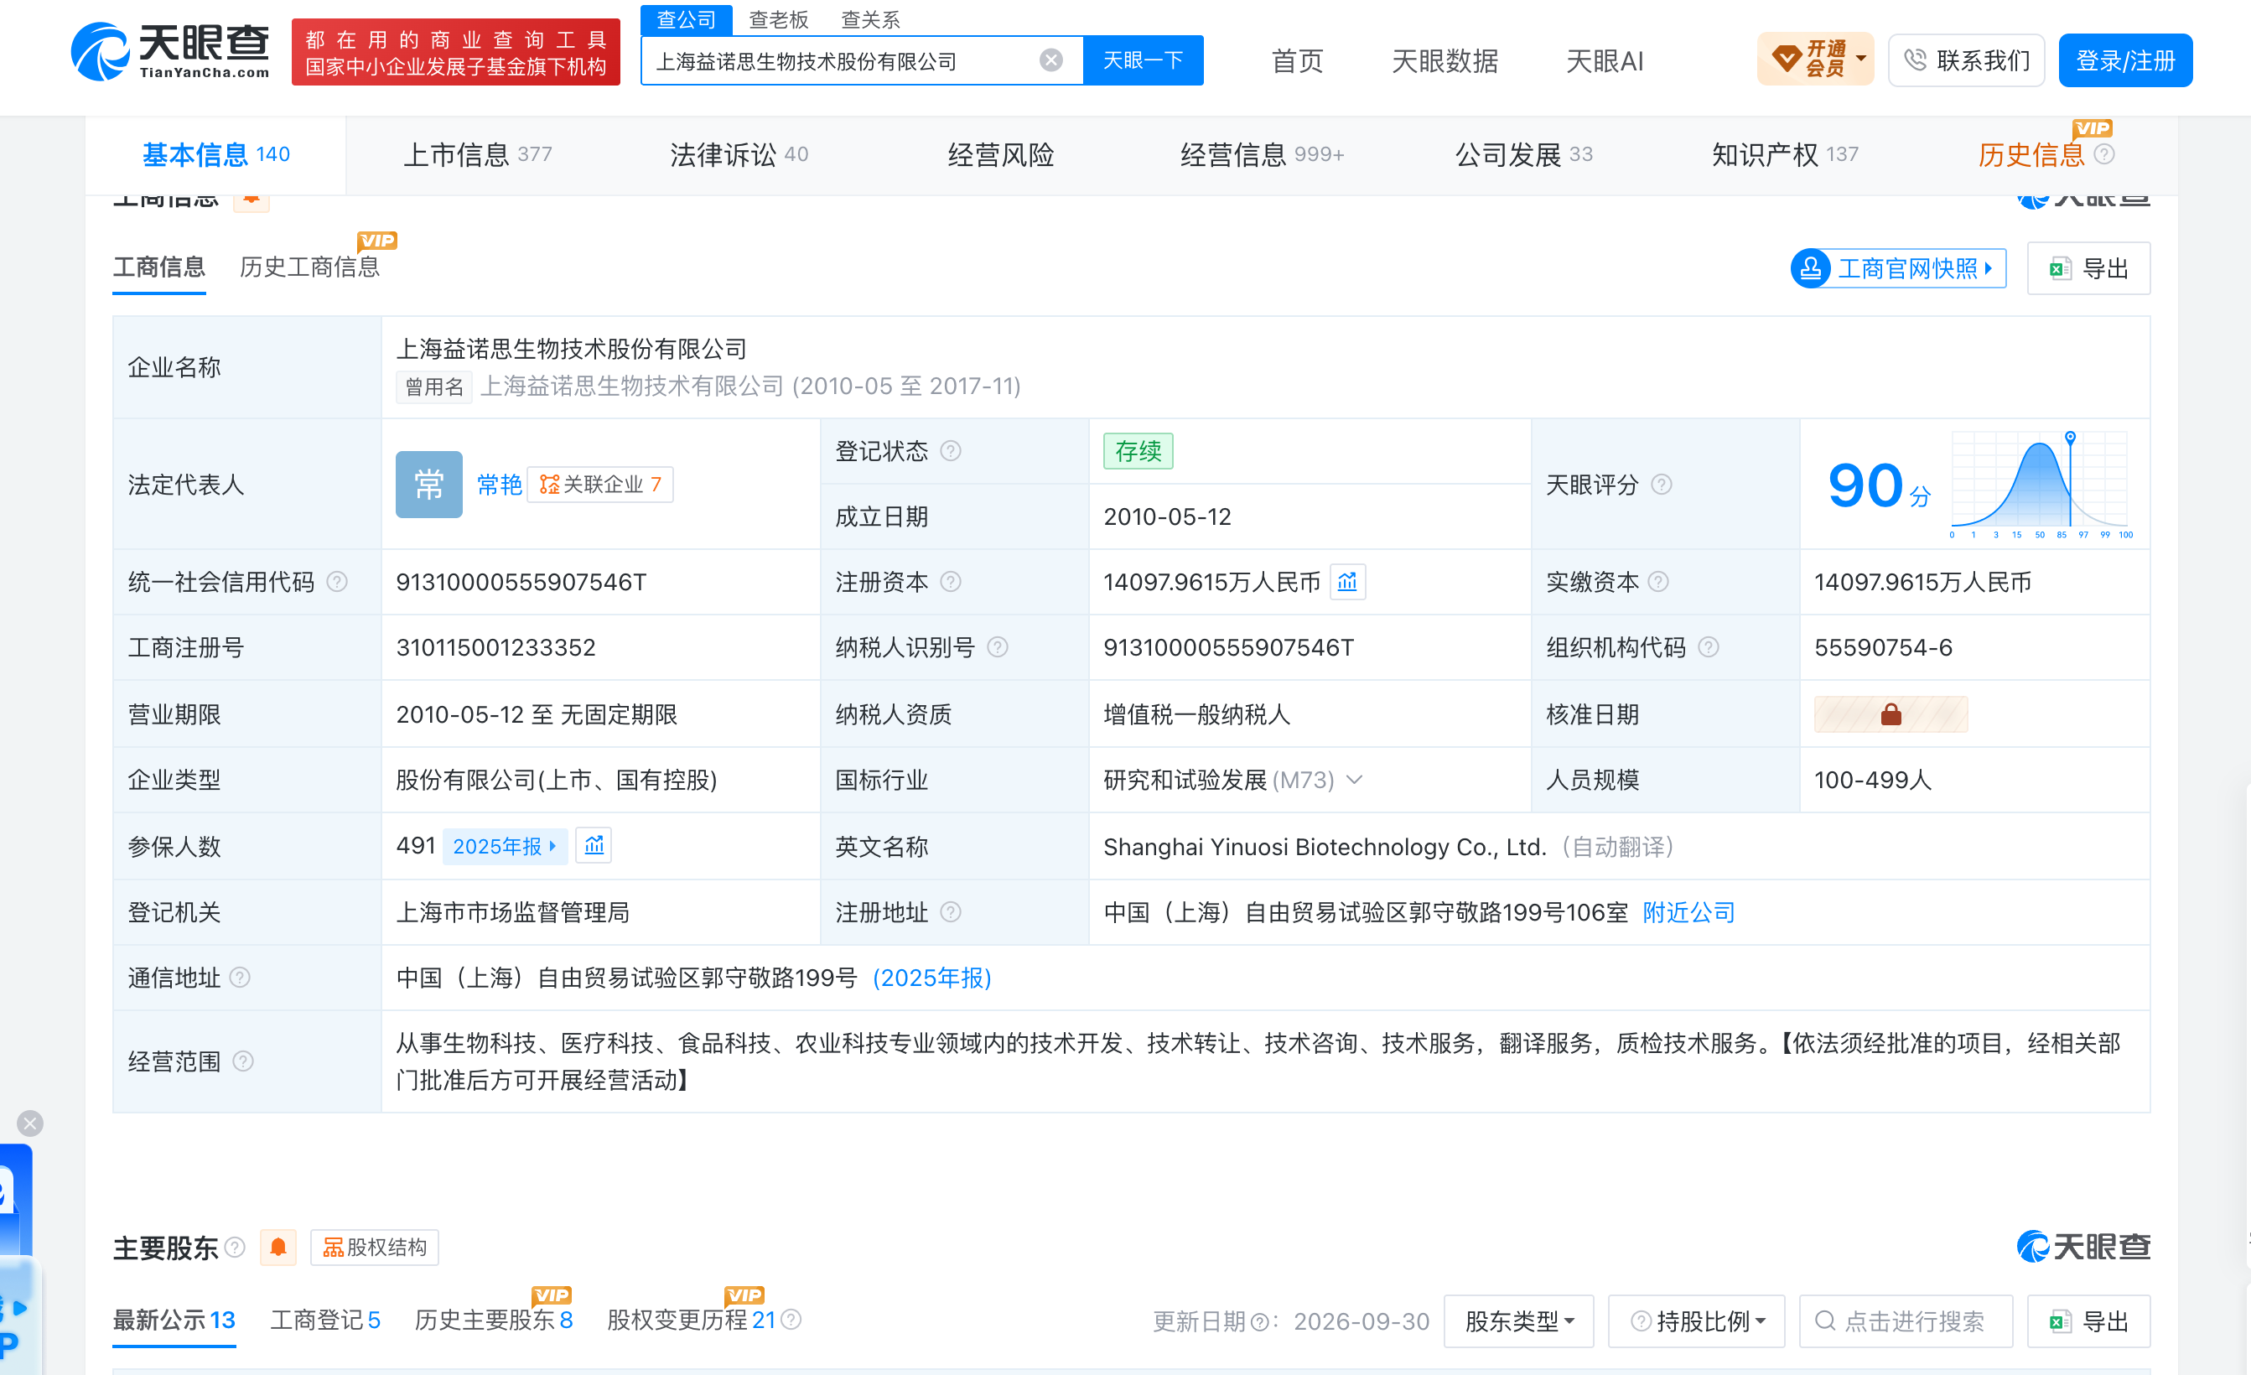
Task: Open insured headcount chart icon
Action: 594,846
